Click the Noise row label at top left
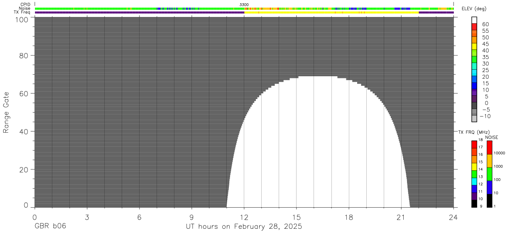The image size is (510, 235). pyautogui.click(x=25, y=8)
